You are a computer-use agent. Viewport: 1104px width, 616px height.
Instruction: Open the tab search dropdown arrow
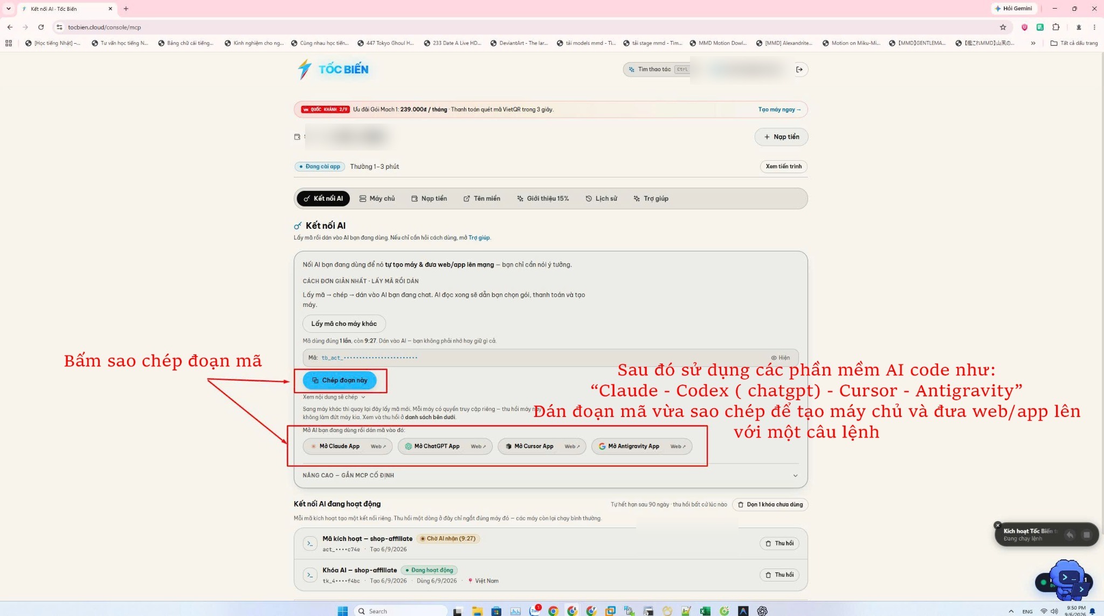tap(8, 9)
